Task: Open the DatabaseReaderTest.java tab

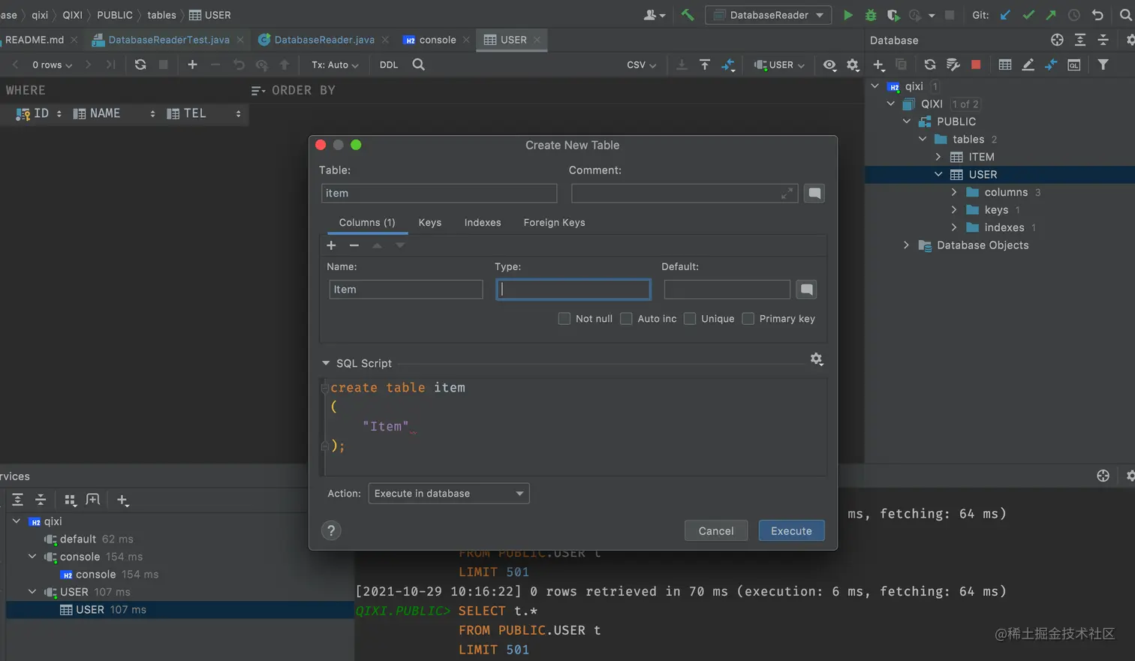Action: (169, 40)
